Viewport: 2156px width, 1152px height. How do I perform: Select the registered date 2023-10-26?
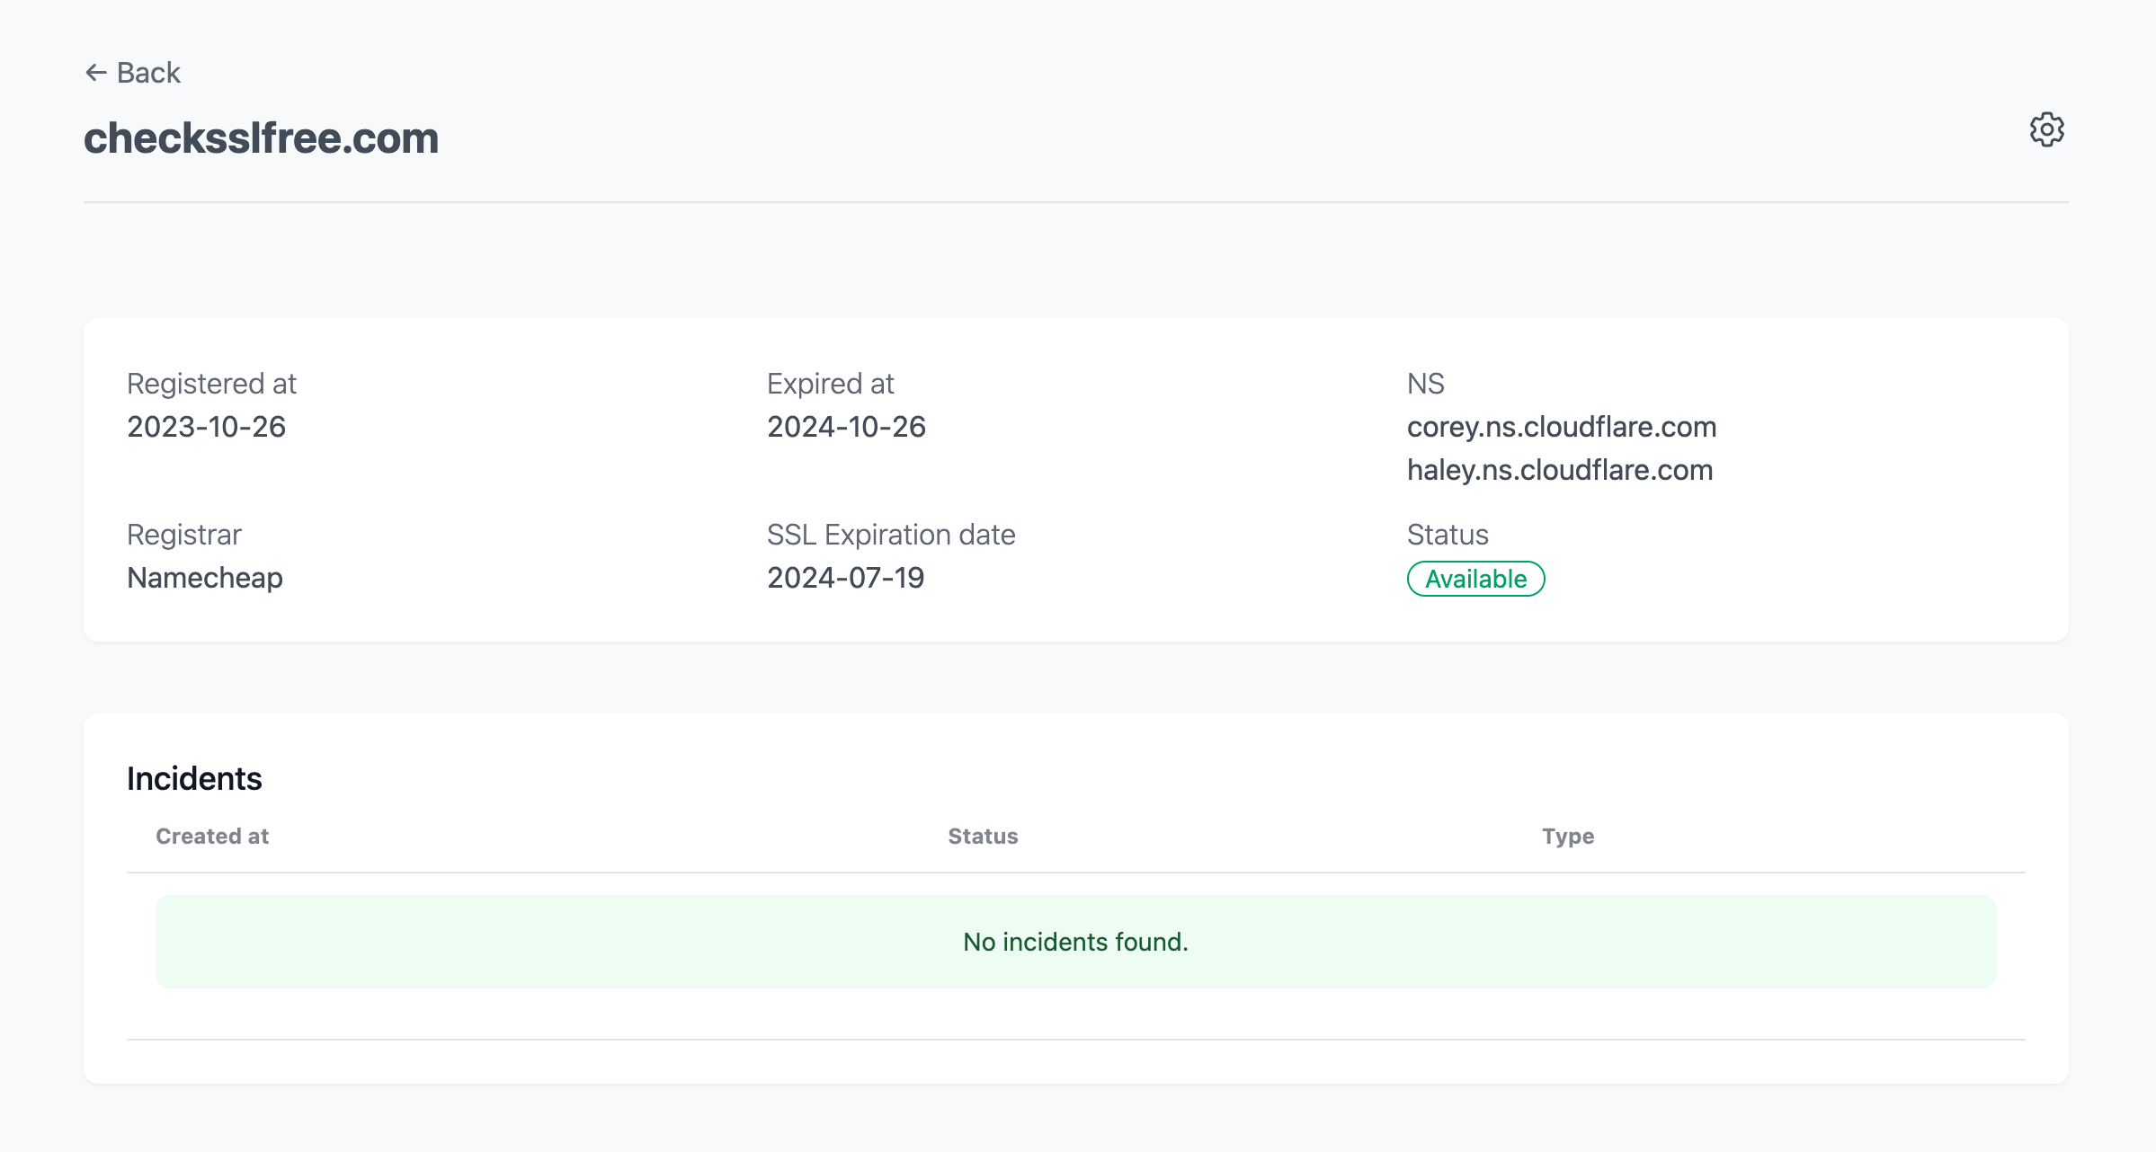coord(206,427)
